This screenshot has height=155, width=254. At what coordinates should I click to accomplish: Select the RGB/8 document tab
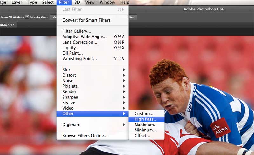pyautogui.click(x=8, y=25)
